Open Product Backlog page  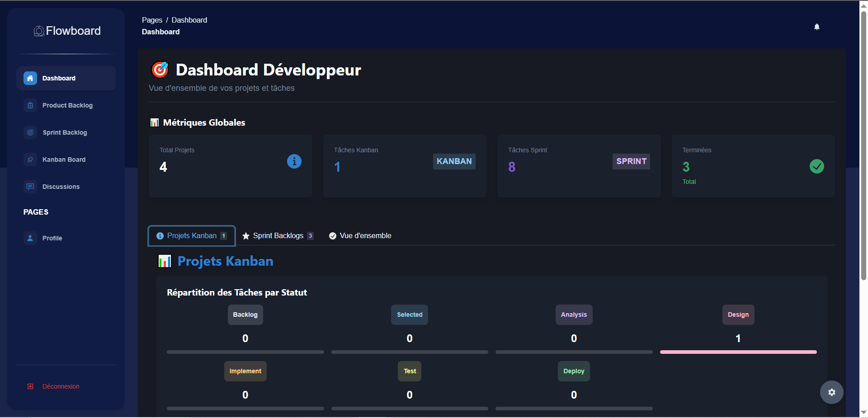[66, 105]
